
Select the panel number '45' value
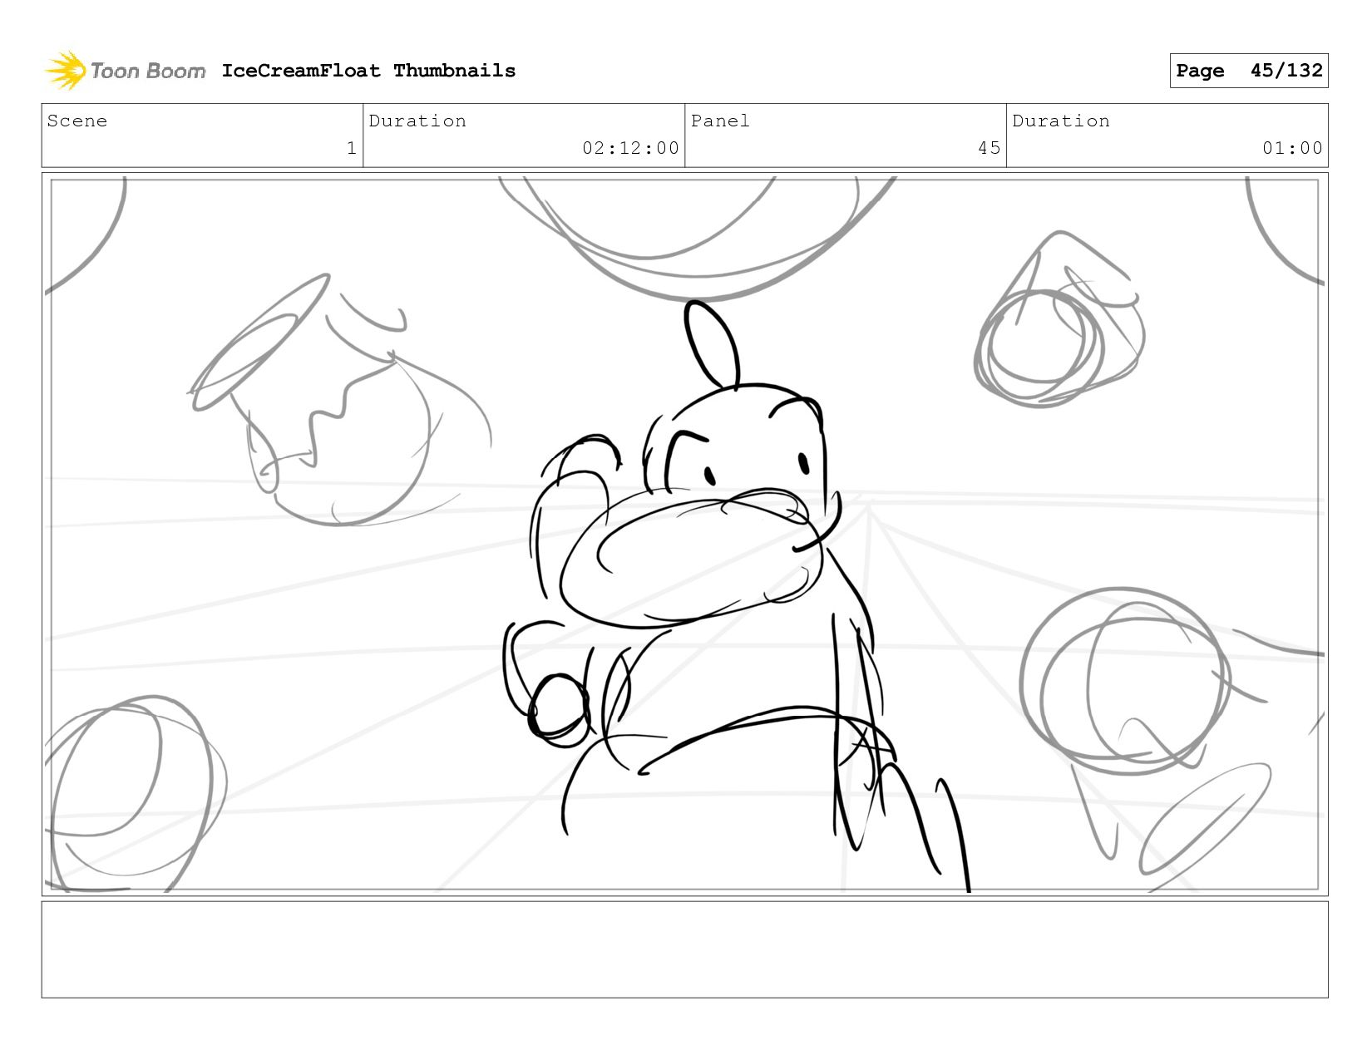[989, 148]
